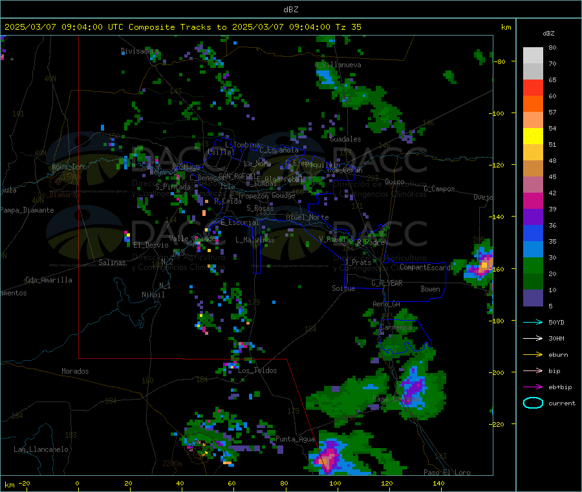The width and height of the screenshot is (582, 492).
Task: Select the red 60–65 dBZ swatch
Action: click(533, 87)
